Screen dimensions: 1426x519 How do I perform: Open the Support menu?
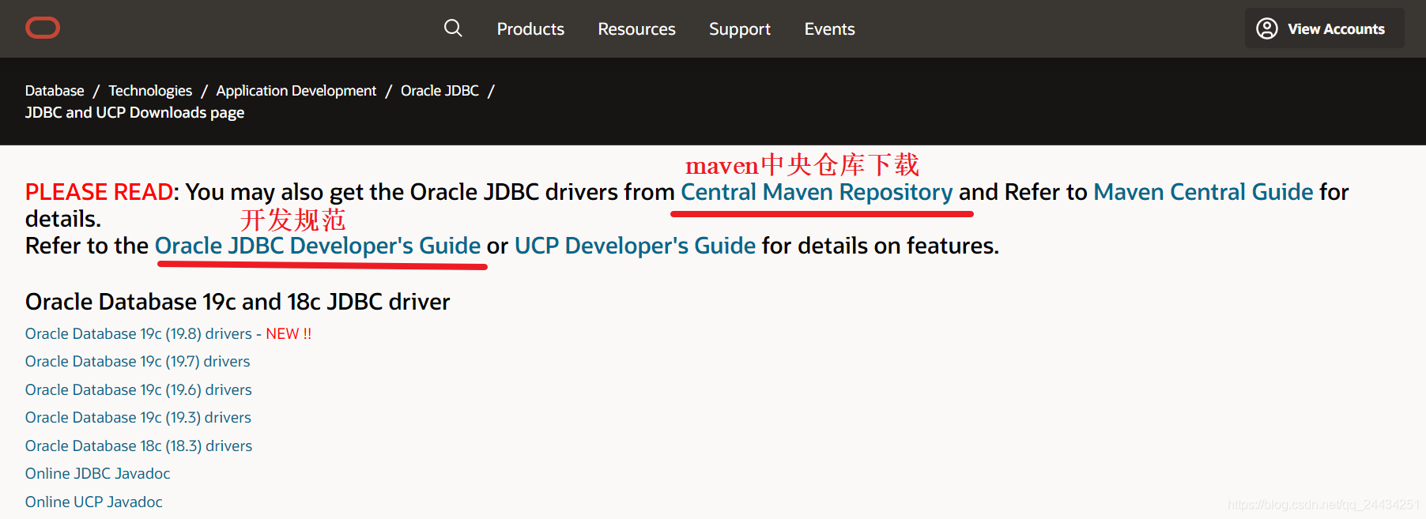[x=739, y=29]
